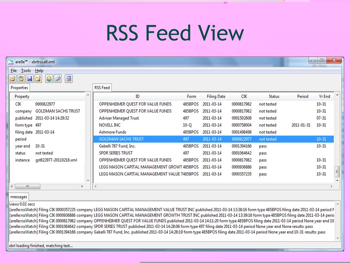The width and height of the screenshot is (350, 263).
Task: Click the year end property row
Action: (x=47, y=146)
